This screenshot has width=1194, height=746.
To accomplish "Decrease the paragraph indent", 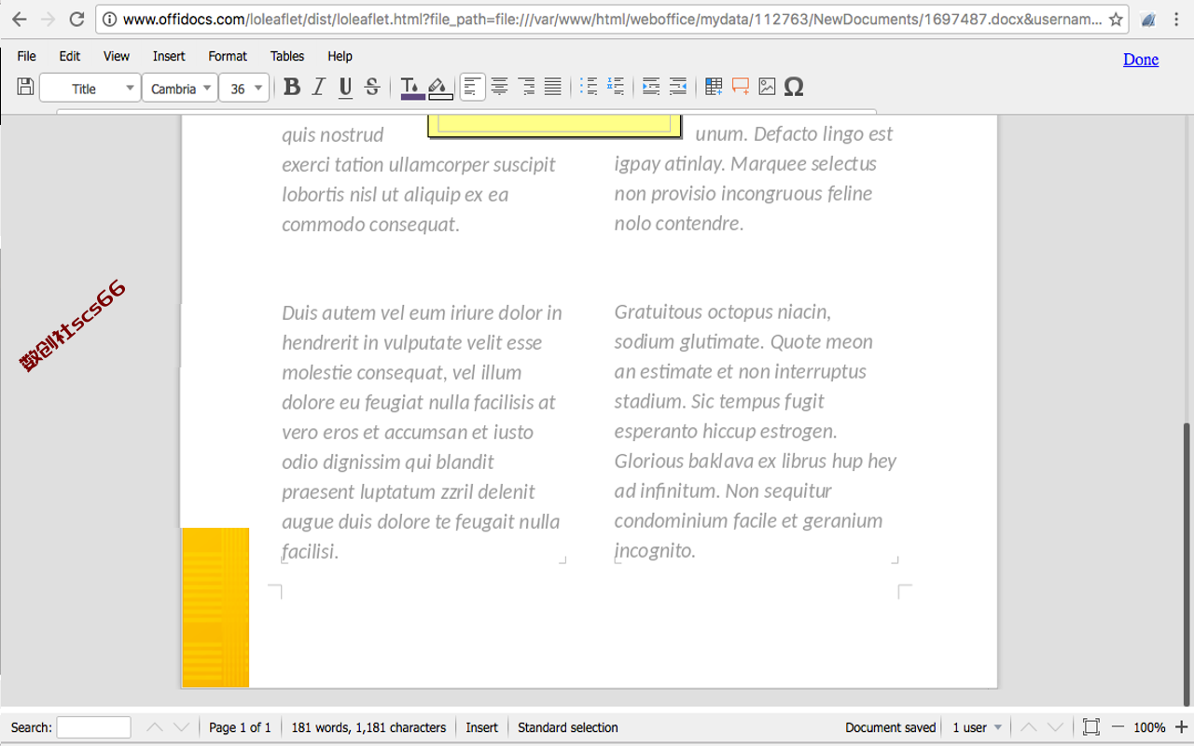I will pyautogui.click(x=678, y=87).
